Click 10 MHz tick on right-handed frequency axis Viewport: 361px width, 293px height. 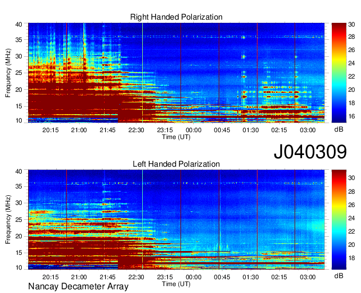(19, 120)
